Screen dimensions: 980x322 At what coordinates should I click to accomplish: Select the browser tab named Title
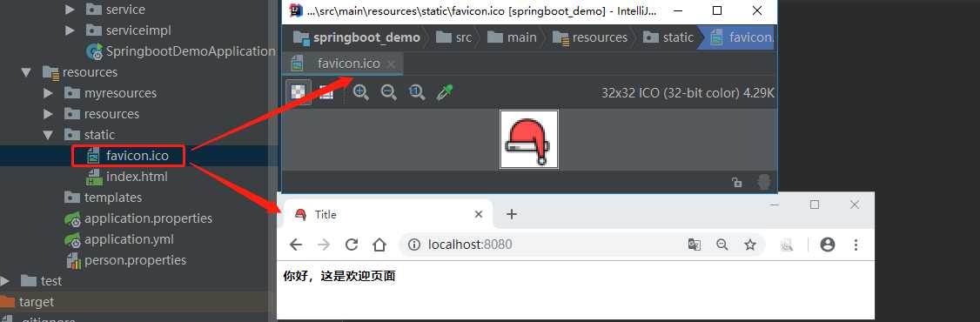[387, 214]
